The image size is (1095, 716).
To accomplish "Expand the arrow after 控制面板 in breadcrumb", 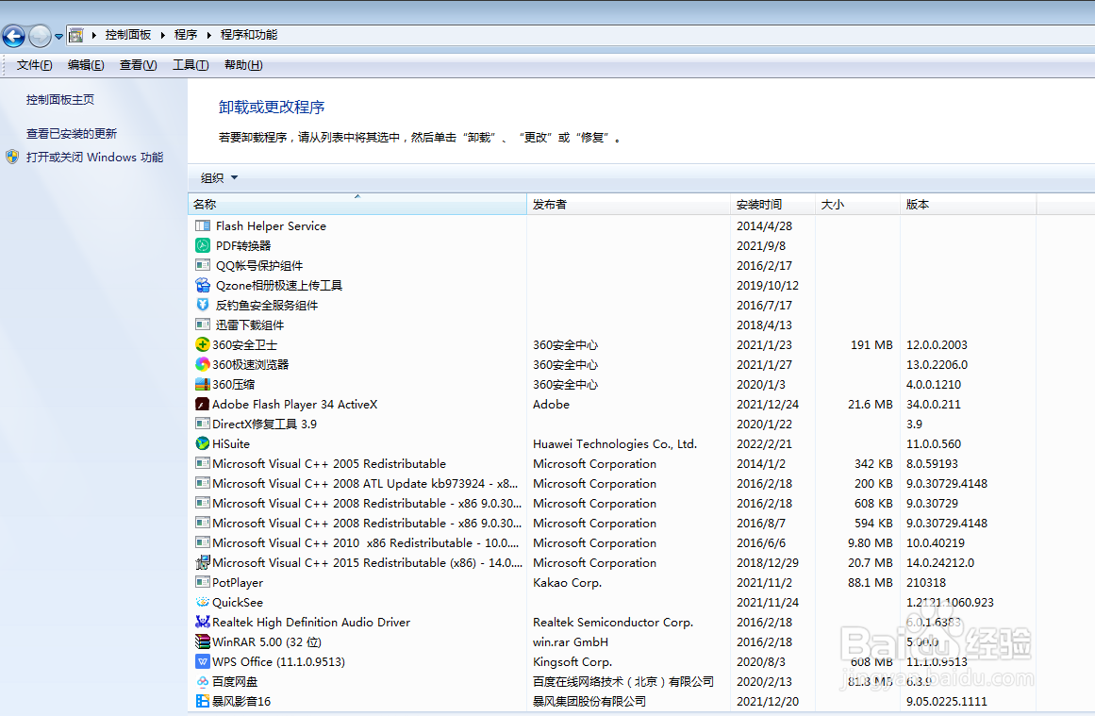I will (x=163, y=35).
